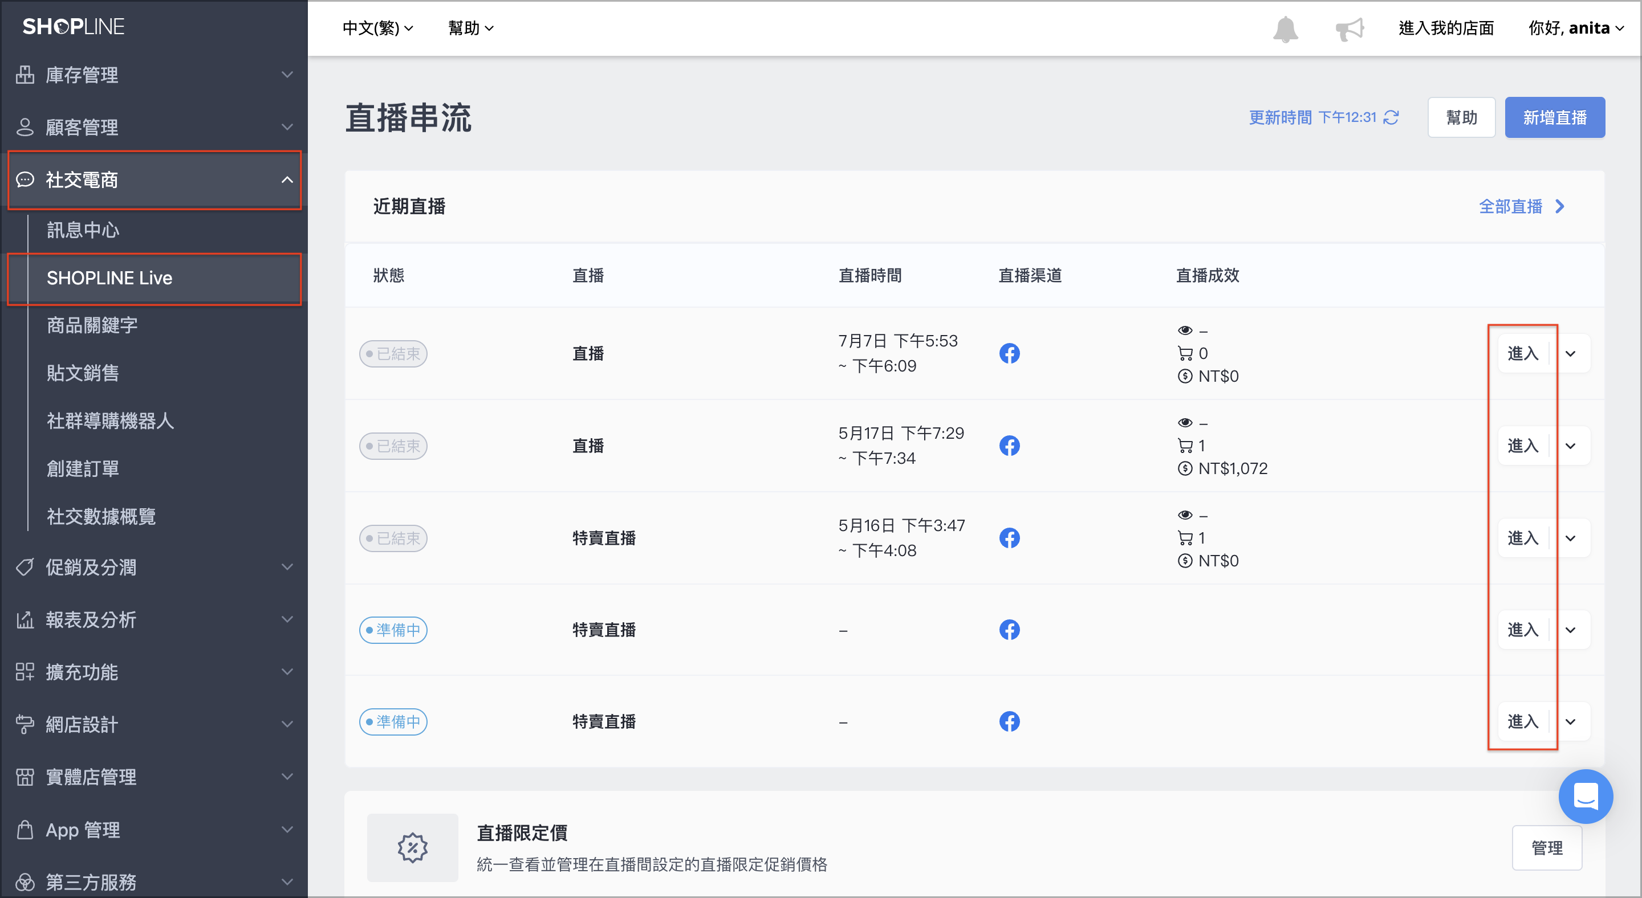
Task: Open 創建訂單 in the sidebar
Action: [x=83, y=469]
